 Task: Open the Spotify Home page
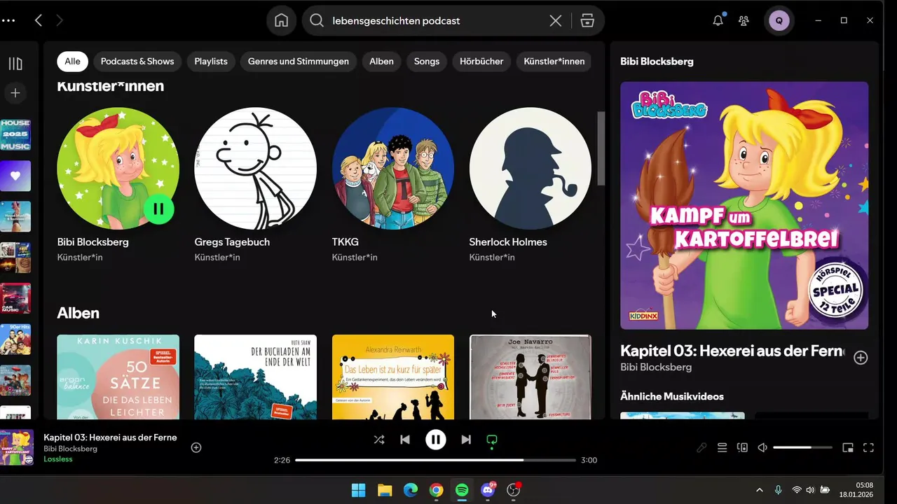[x=281, y=20]
